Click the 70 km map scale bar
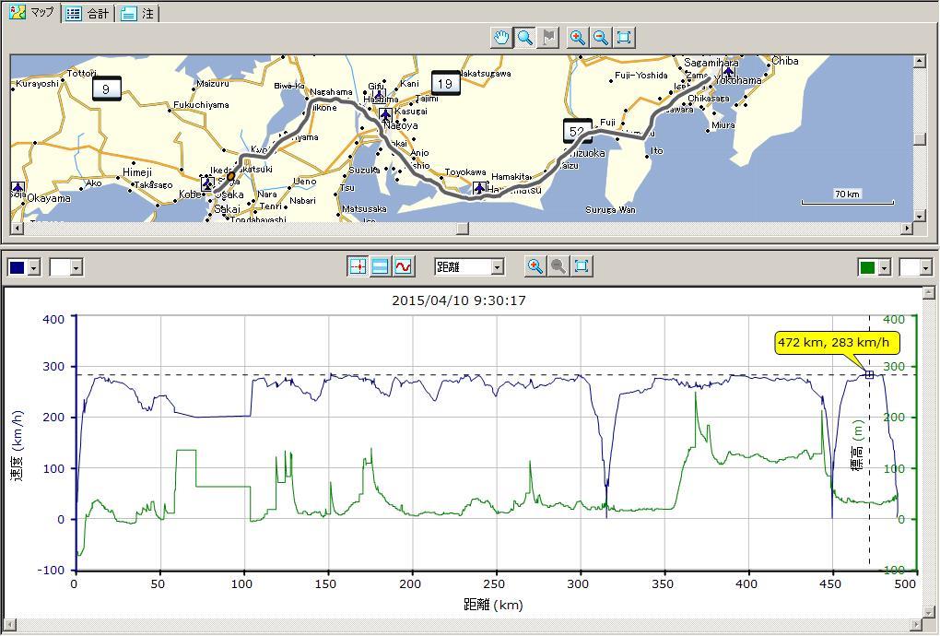This screenshot has height=636, width=940. [847, 198]
